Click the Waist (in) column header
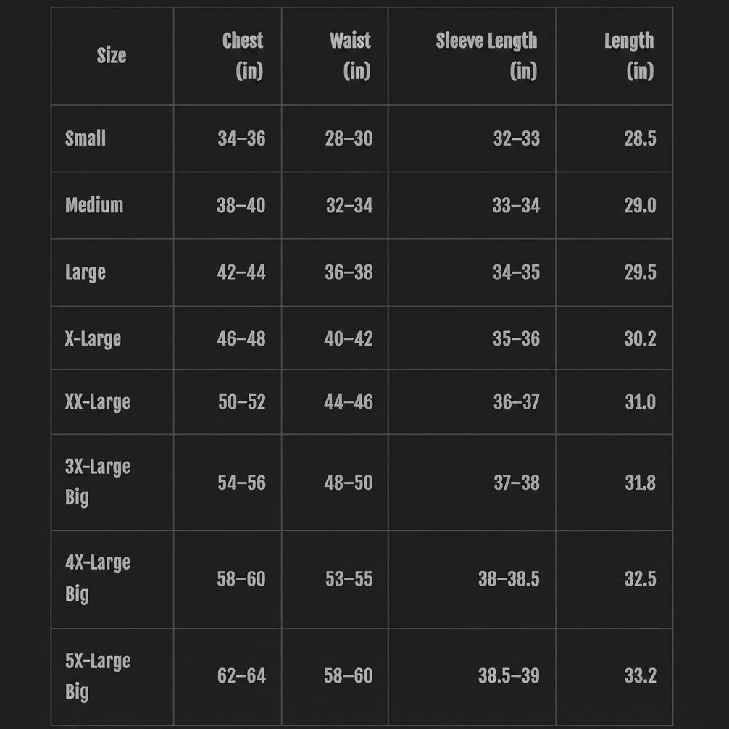The height and width of the screenshot is (729, 729). click(350, 56)
